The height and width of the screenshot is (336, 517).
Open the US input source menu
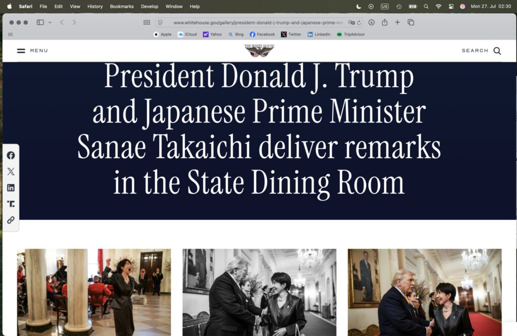tap(384, 6)
